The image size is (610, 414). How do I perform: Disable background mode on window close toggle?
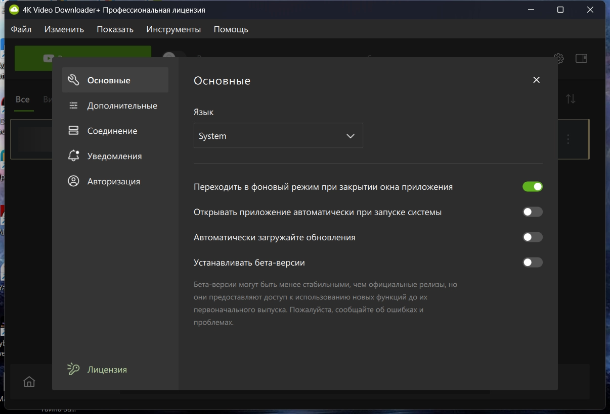532,187
